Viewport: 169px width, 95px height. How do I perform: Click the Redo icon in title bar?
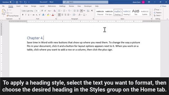point(25,2)
